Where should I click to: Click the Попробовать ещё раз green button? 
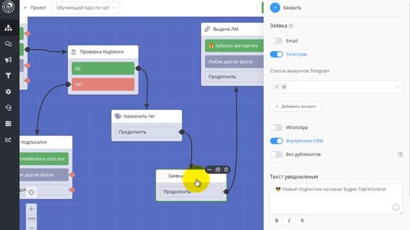click(44, 159)
